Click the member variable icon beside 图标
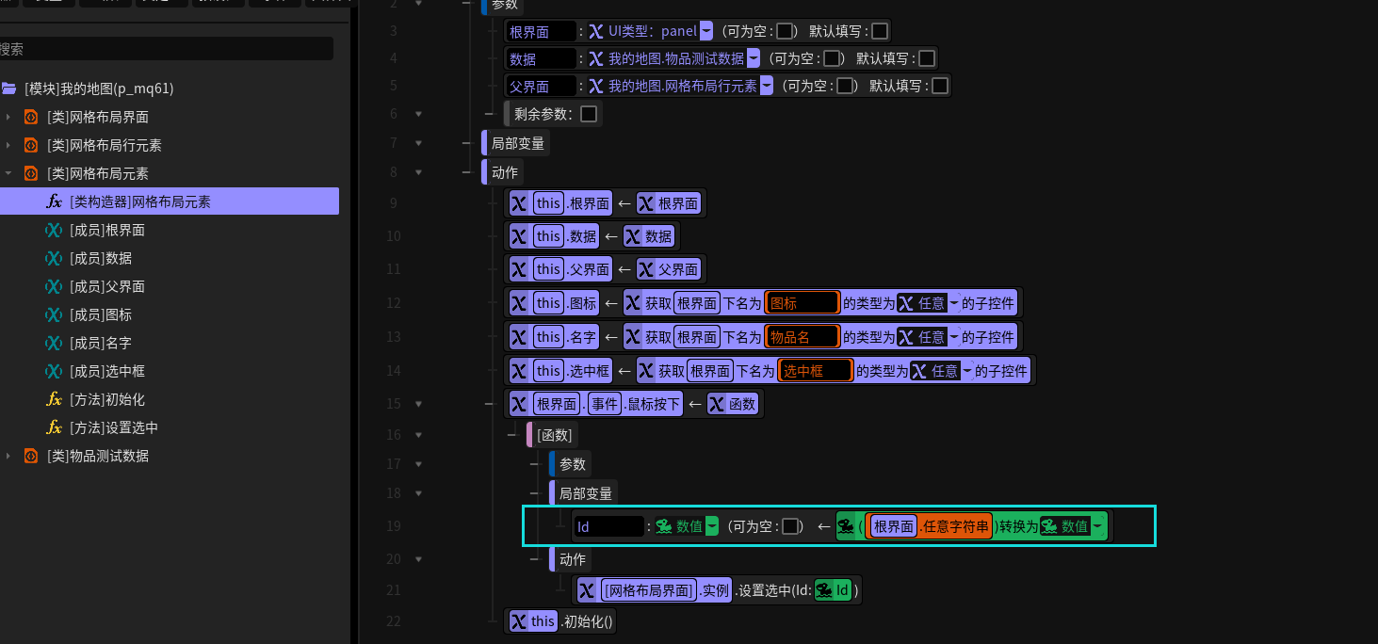The width and height of the screenshot is (1378, 644). [x=54, y=314]
